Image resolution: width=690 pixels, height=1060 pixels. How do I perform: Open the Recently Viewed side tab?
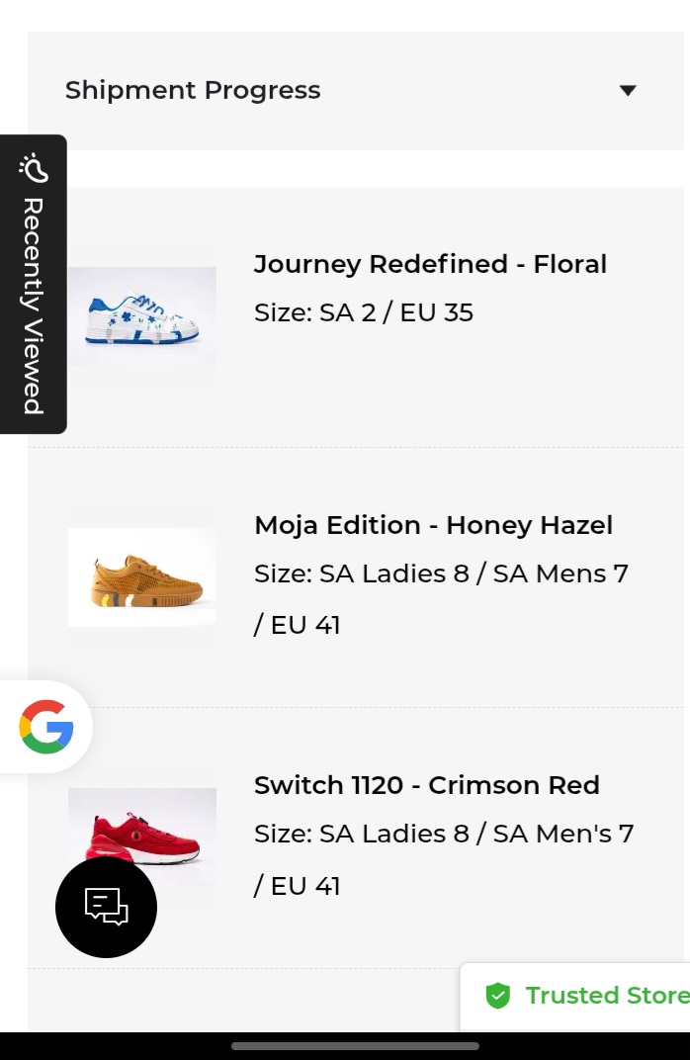(33, 305)
